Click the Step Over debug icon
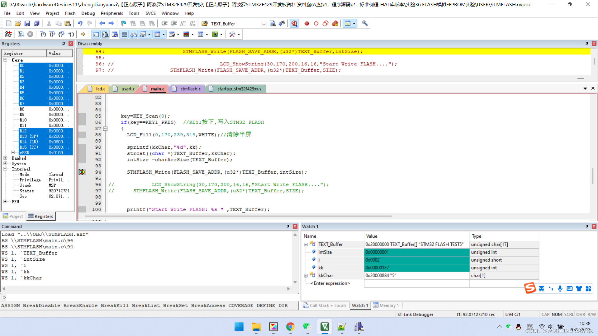The width and height of the screenshot is (598, 336). [x=52, y=34]
